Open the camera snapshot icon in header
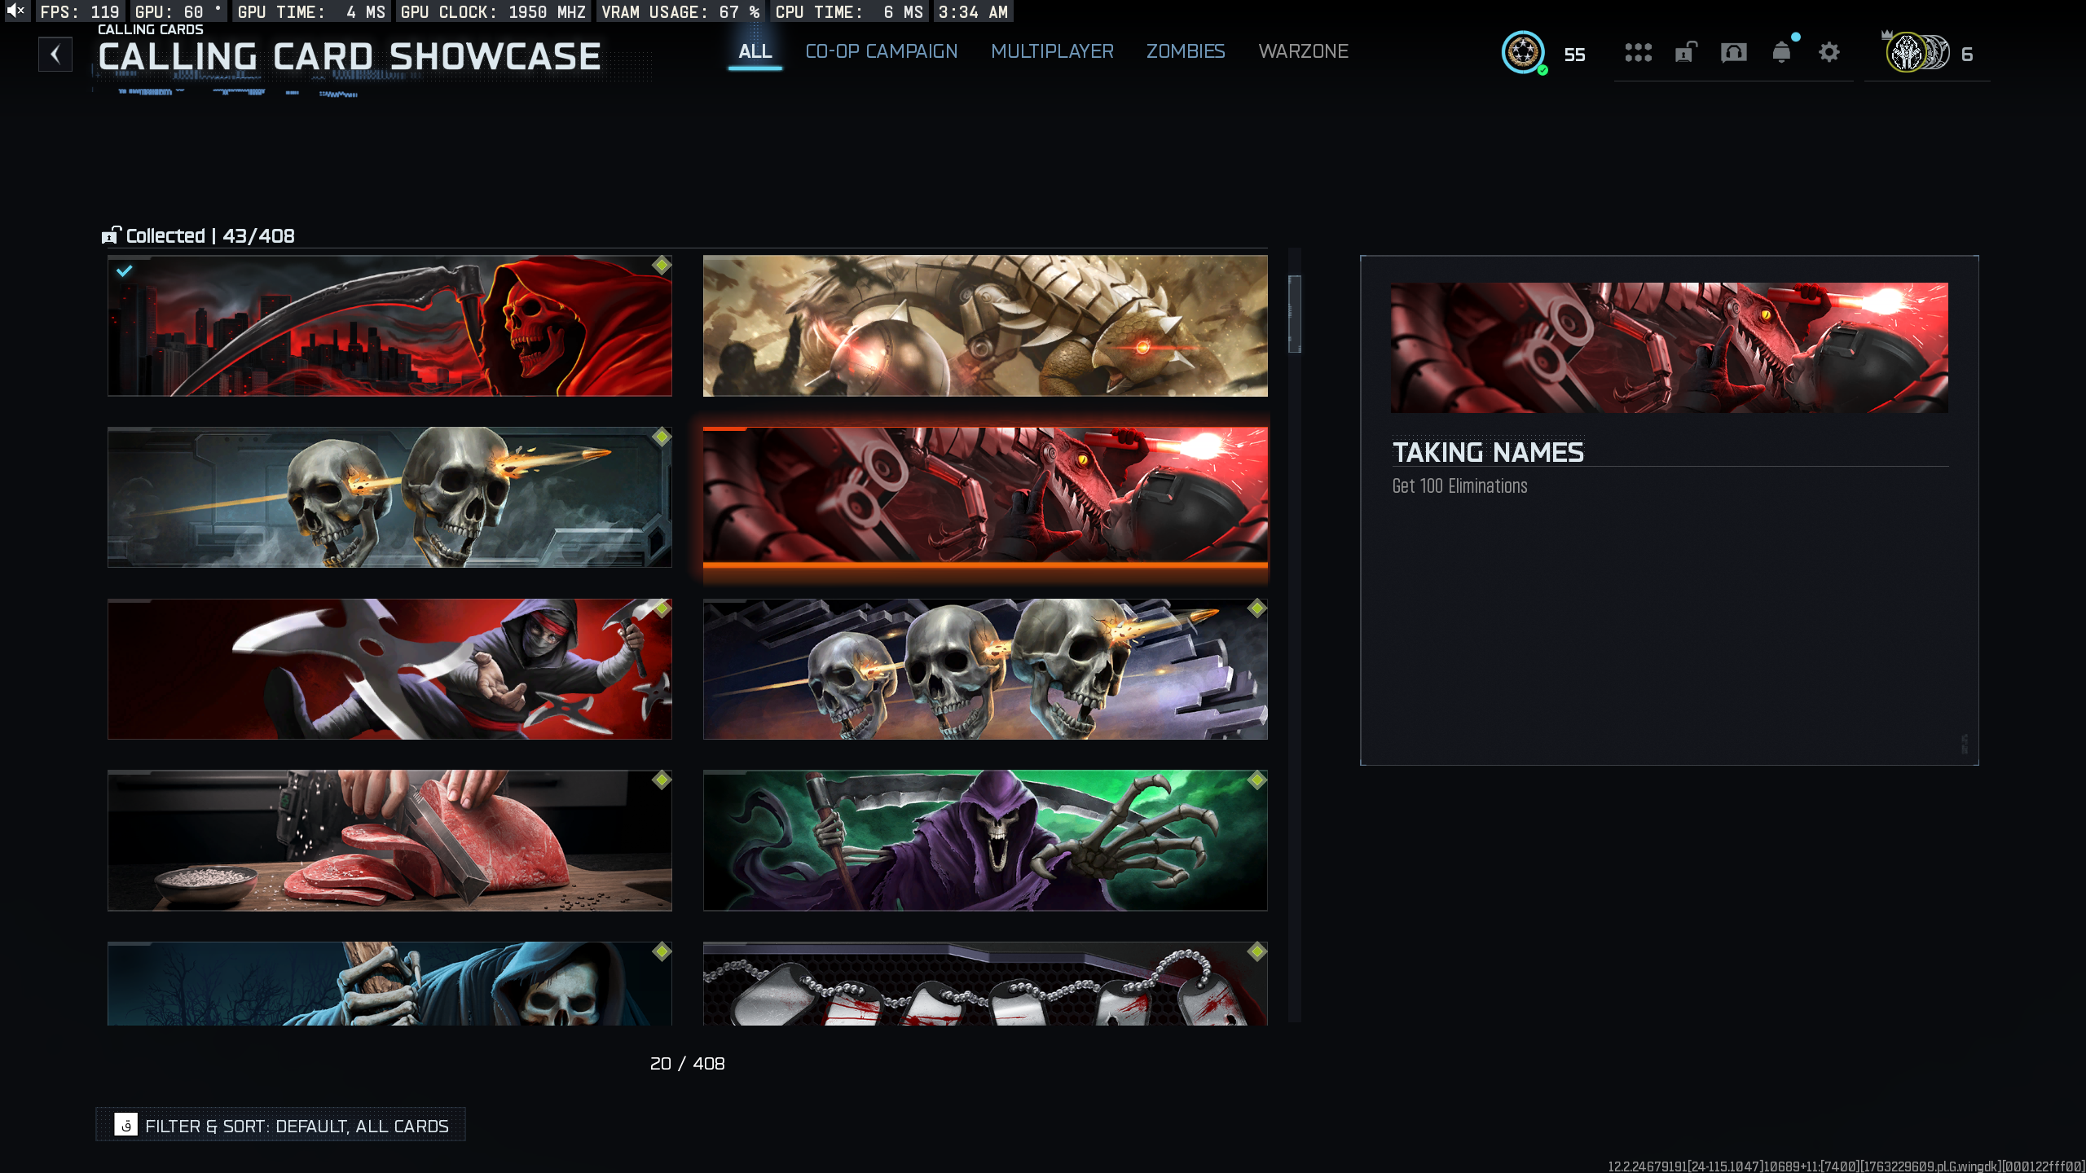 1733,53
